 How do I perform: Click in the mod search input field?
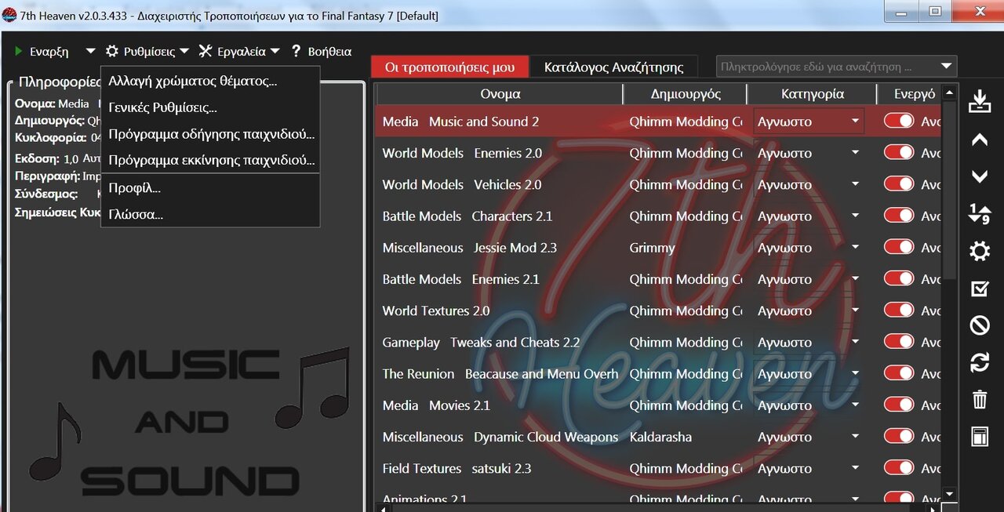826,67
